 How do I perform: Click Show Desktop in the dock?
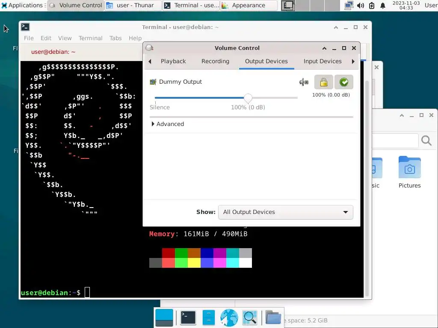coord(164,318)
